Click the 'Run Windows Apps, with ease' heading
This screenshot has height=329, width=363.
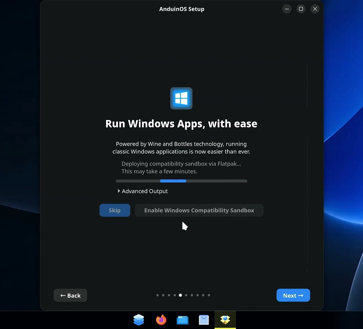[x=181, y=124]
